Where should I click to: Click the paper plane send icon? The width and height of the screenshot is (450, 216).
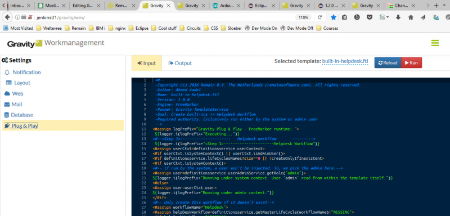424,17
